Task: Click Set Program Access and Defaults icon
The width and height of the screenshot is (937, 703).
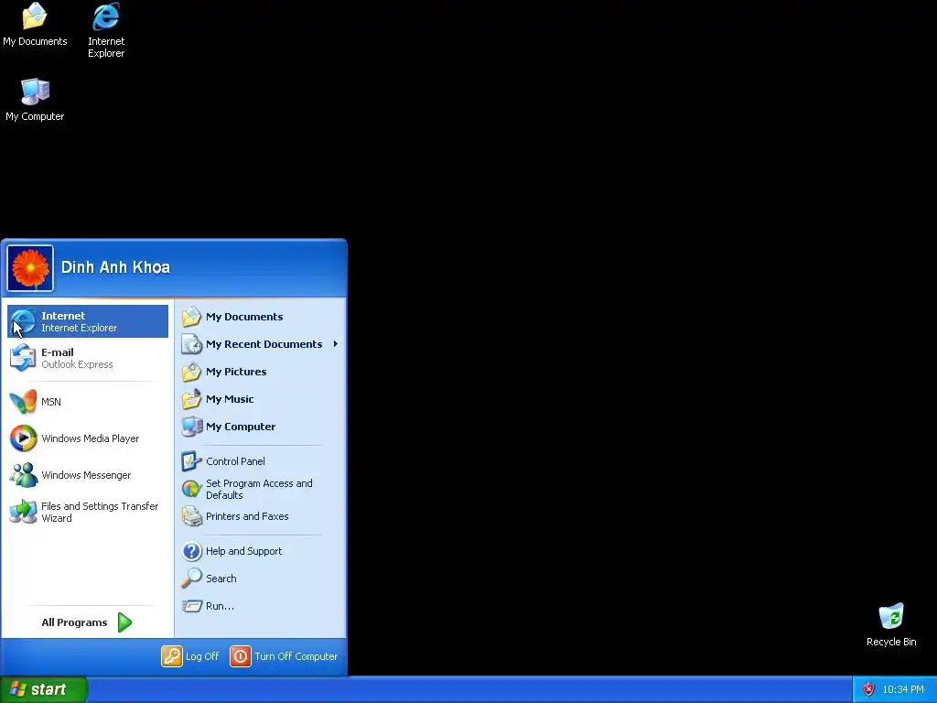Action: pyautogui.click(x=192, y=489)
